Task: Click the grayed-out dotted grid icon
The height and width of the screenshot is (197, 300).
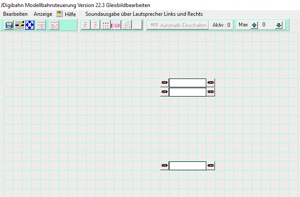Action: (x=106, y=25)
